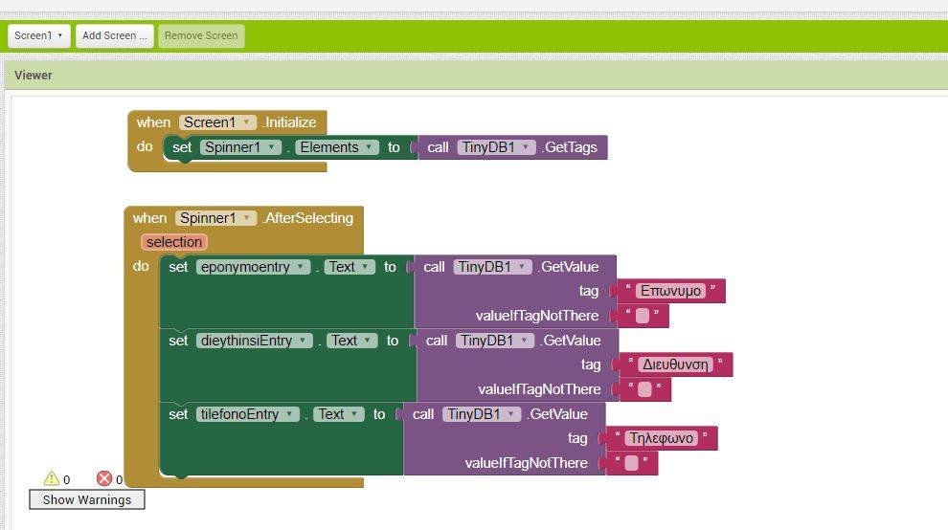Screen dimensions: 948x530
Task: Open the tilefonoEntry component dropdown
Action: [247, 414]
